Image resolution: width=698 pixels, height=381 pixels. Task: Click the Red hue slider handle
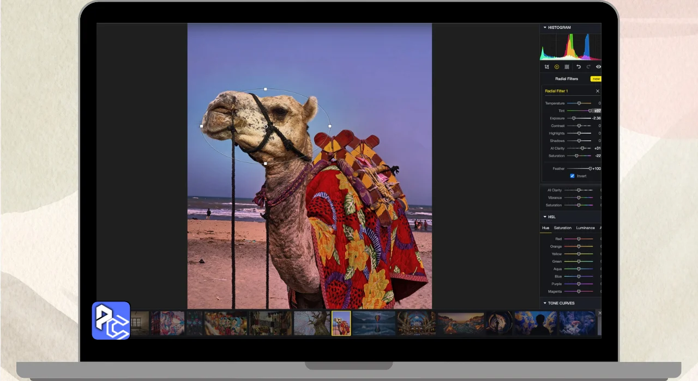click(579, 239)
